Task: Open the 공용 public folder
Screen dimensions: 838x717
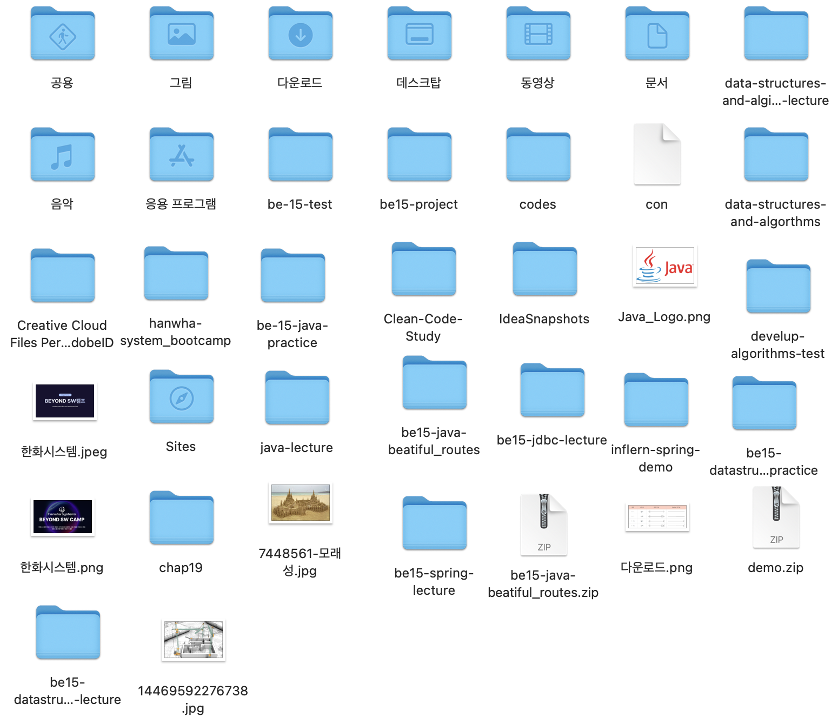Action: pyautogui.click(x=63, y=34)
